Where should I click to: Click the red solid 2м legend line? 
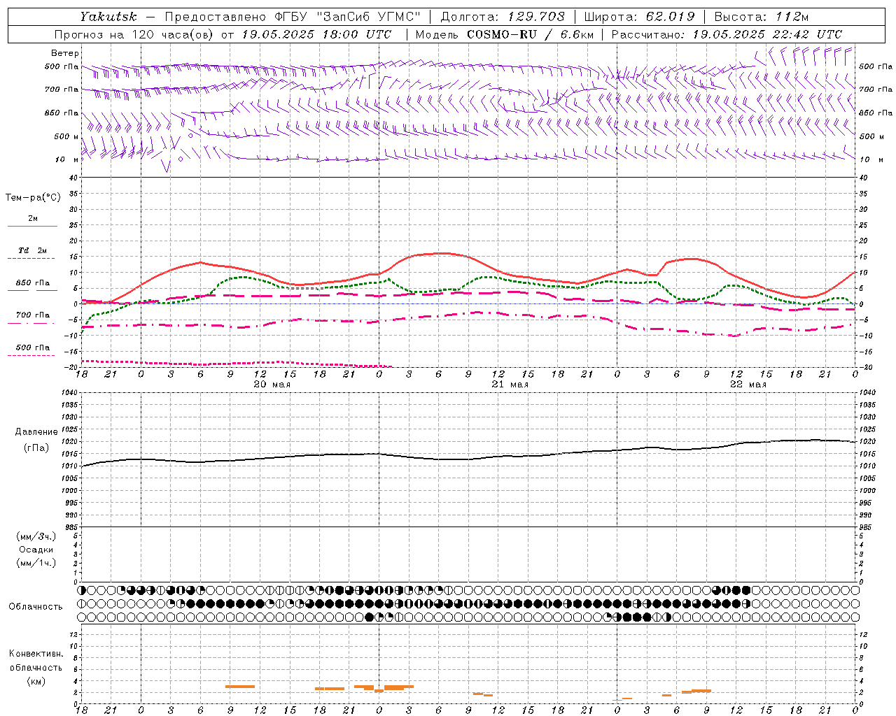tap(32, 227)
